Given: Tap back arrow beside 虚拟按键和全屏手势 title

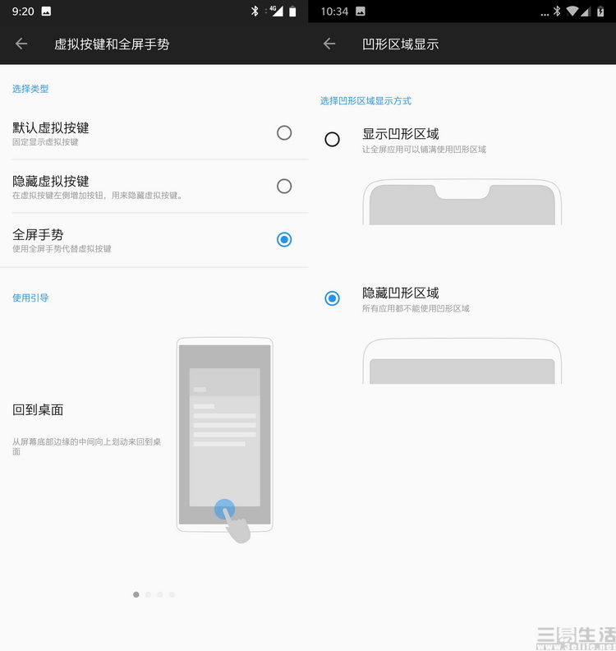Looking at the screenshot, I should [21, 44].
